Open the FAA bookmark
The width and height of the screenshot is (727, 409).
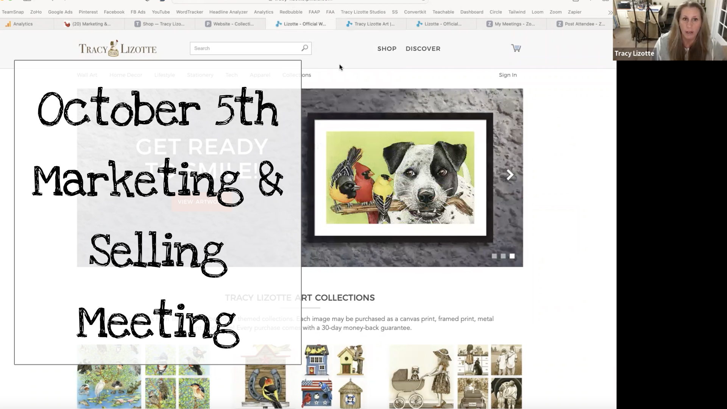point(330,12)
